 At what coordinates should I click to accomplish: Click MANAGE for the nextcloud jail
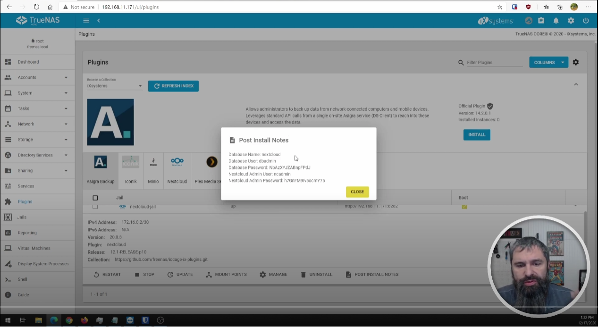(273, 274)
